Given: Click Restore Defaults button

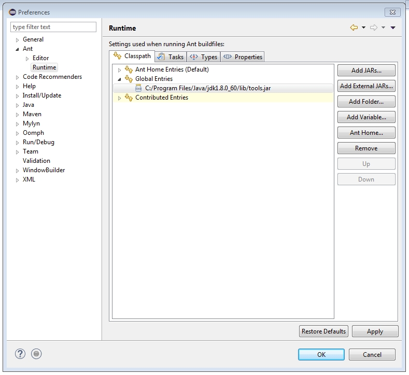Looking at the screenshot, I should pos(323,331).
